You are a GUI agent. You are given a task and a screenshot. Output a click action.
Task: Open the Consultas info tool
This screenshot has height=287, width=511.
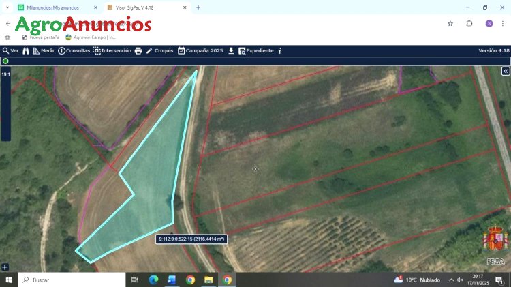tap(74, 51)
